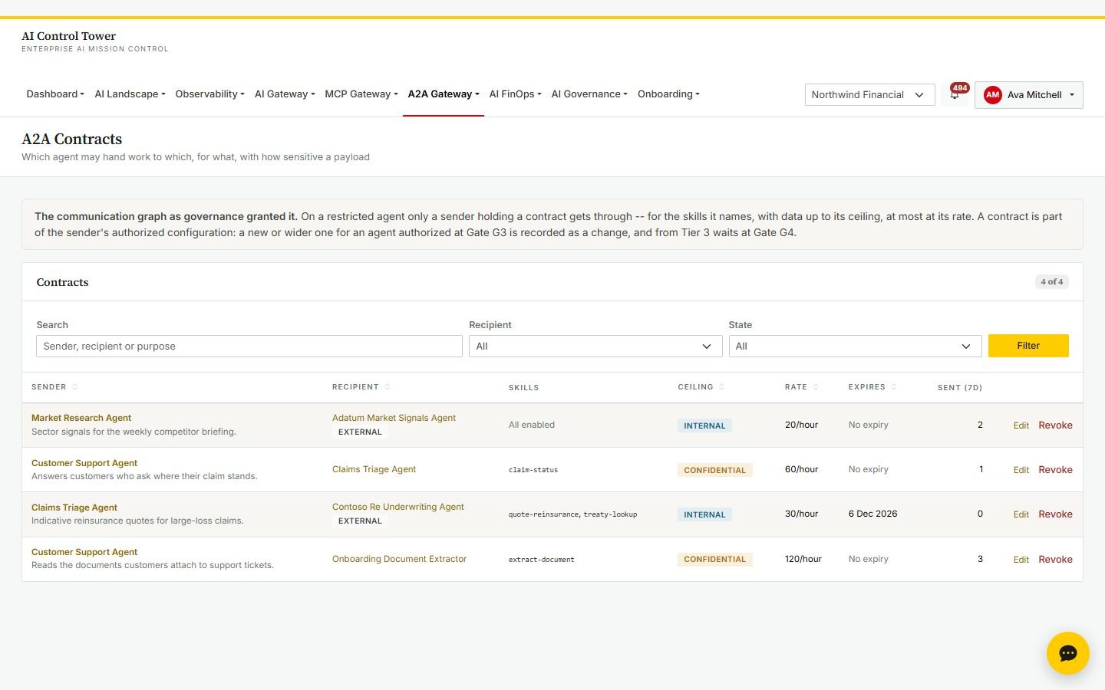1105x690 pixels.
Task: Revoke the Market Research Agent contract
Action: click(x=1055, y=426)
